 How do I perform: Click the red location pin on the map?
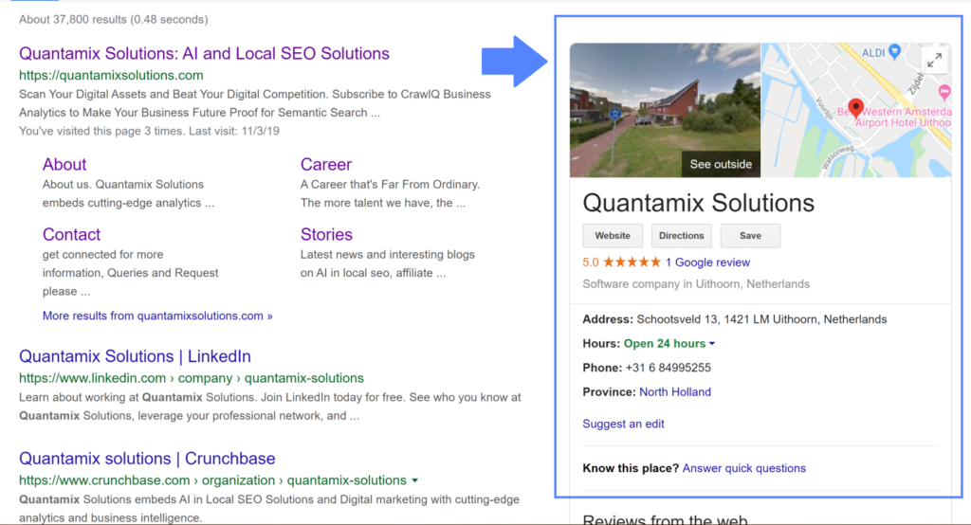(856, 108)
